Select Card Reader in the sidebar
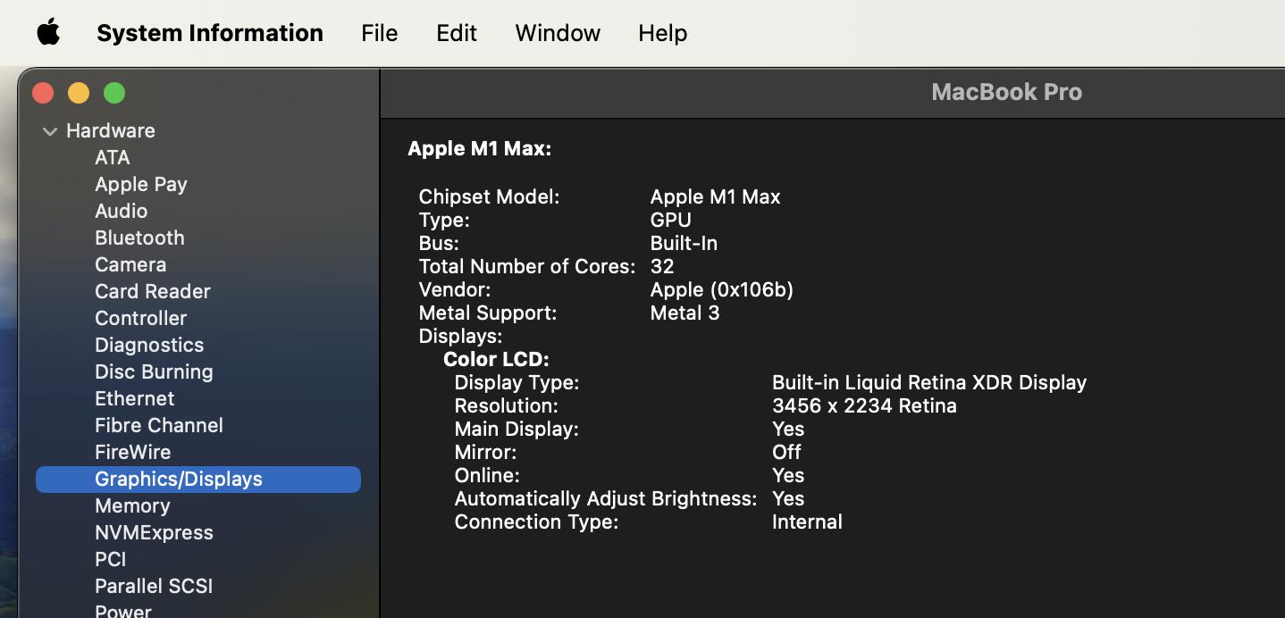This screenshot has width=1285, height=618. point(153,291)
